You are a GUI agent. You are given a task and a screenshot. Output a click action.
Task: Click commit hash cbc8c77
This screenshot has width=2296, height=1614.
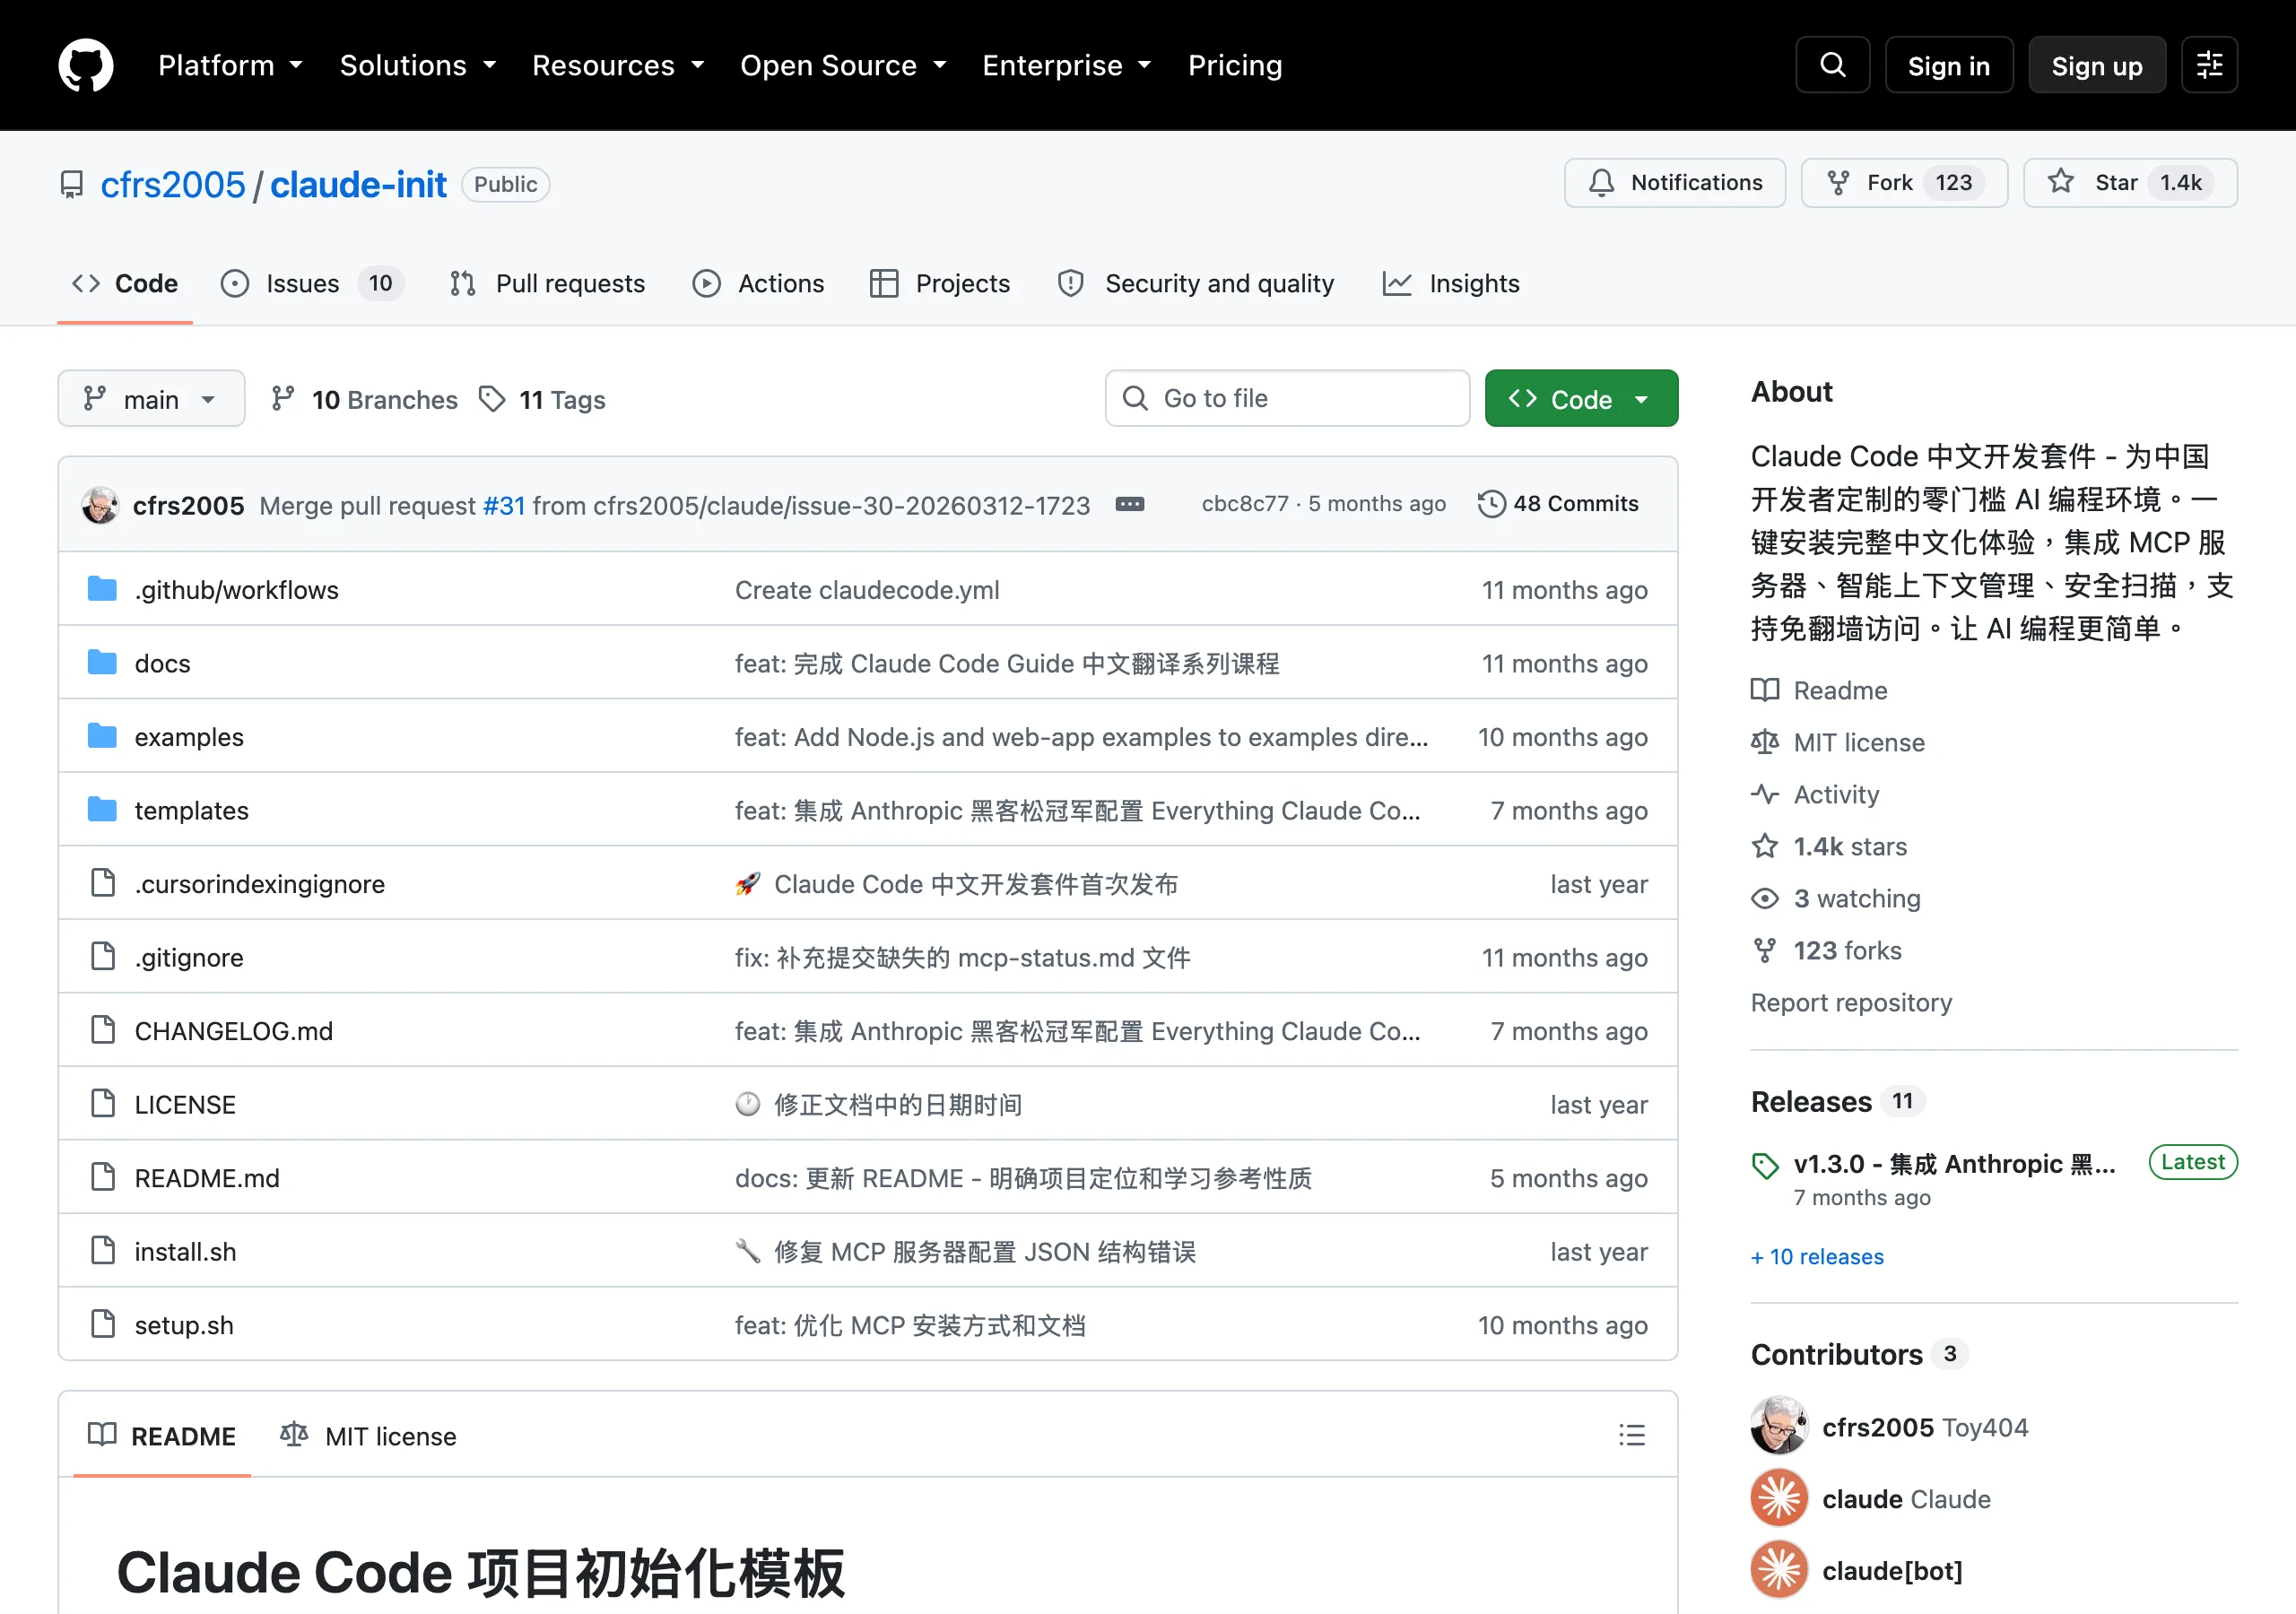coord(1244,504)
